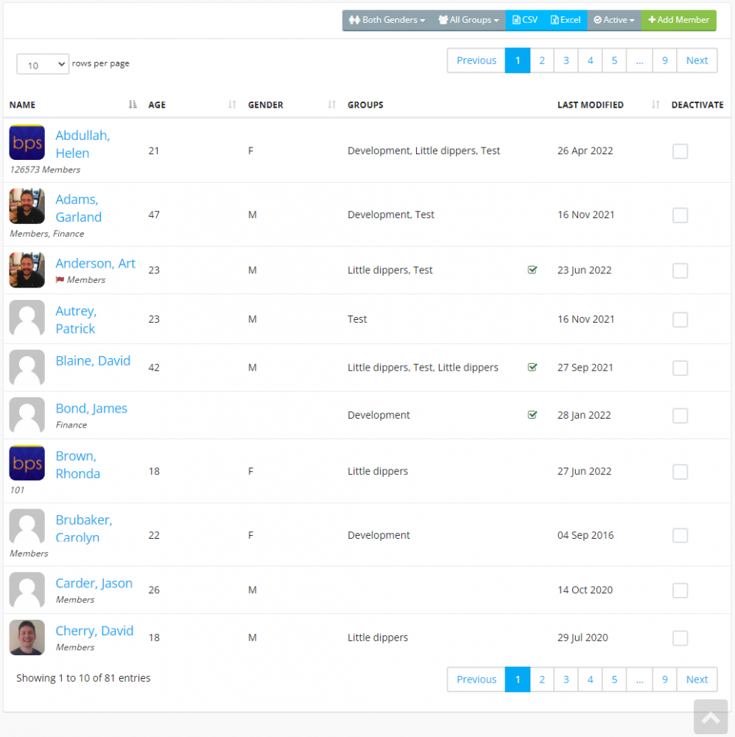Screen dimensions: 735x737
Task: Check the Deactivate box for James Bond
Action: [x=680, y=416]
